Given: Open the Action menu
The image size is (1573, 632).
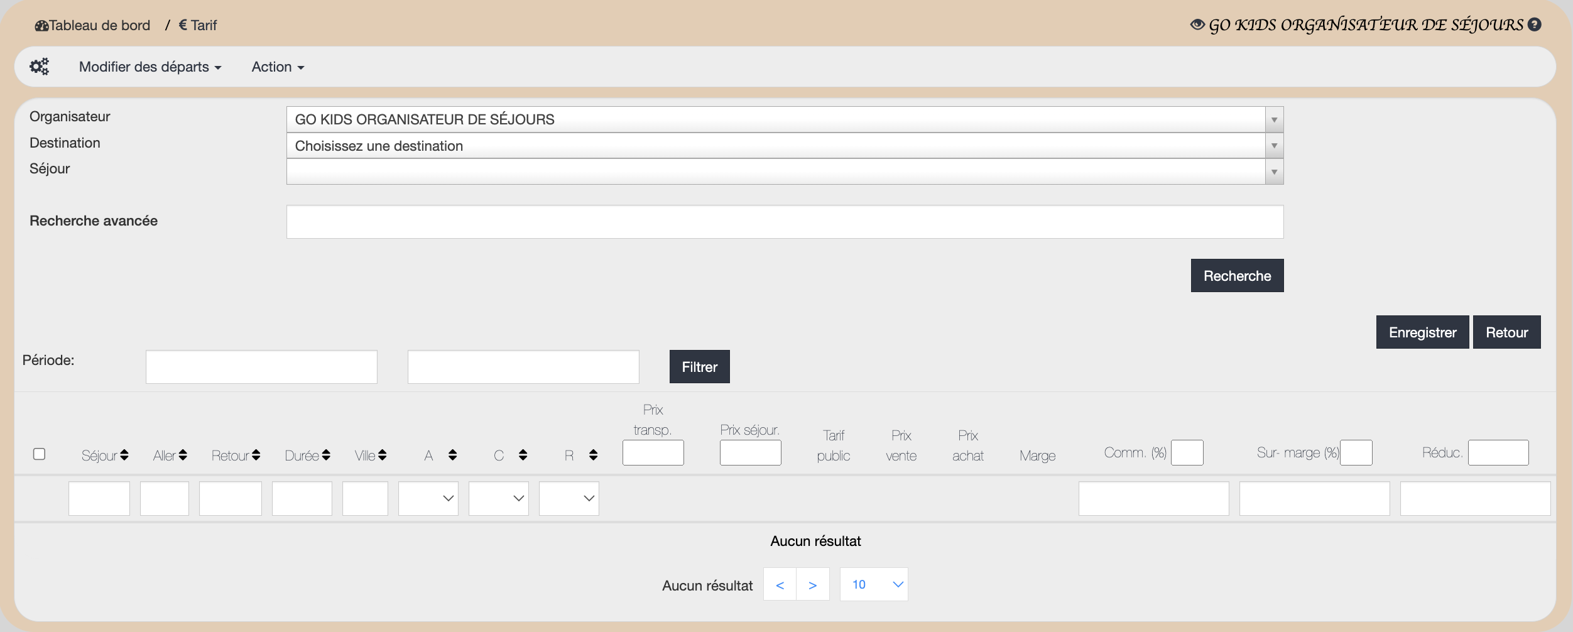Looking at the screenshot, I should (278, 67).
